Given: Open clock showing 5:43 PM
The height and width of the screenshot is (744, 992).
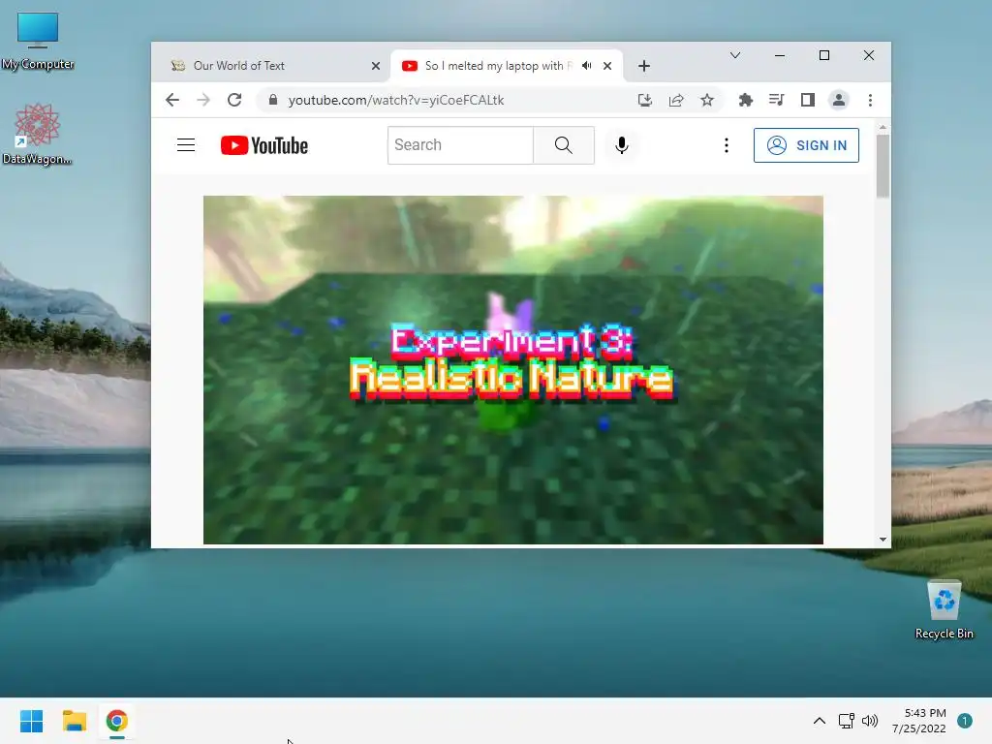Looking at the screenshot, I should tap(919, 721).
